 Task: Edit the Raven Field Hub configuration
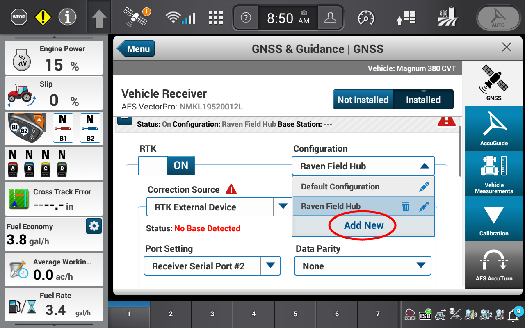(424, 207)
